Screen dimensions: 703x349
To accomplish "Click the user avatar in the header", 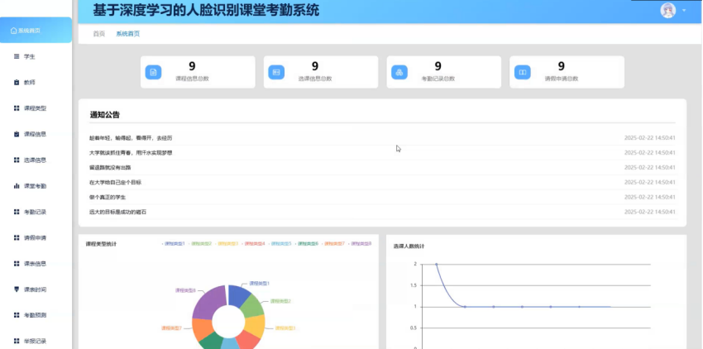I will [668, 10].
